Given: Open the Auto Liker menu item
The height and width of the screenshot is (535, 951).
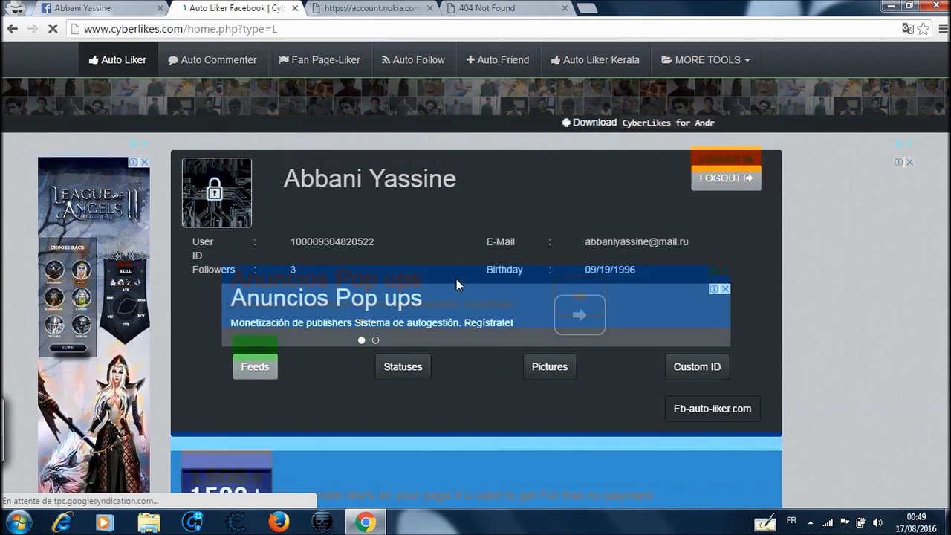Looking at the screenshot, I should 117,60.
